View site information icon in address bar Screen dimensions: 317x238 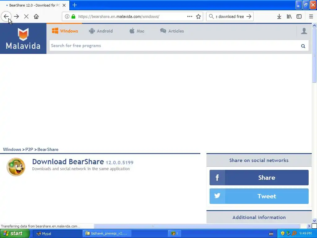click(67, 16)
